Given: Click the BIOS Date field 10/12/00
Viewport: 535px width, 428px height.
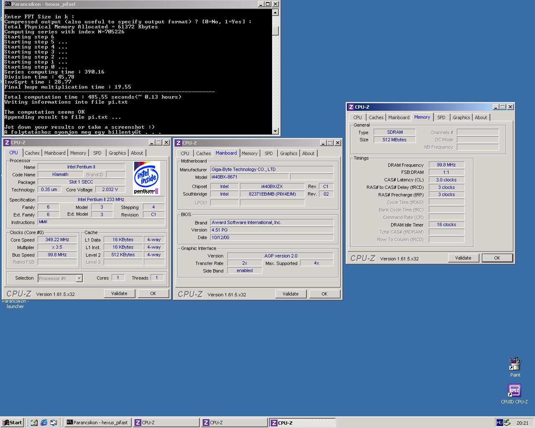Looking at the screenshot, I should coord(272,237).
